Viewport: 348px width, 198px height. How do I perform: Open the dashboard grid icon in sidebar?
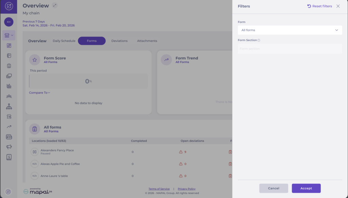tap(9, 46)
